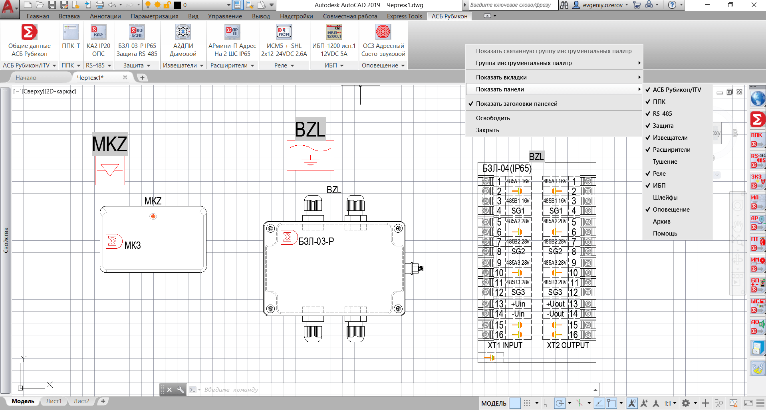Click the globe icon in right palette
766x410 pixels.
[x=757, y=99]
